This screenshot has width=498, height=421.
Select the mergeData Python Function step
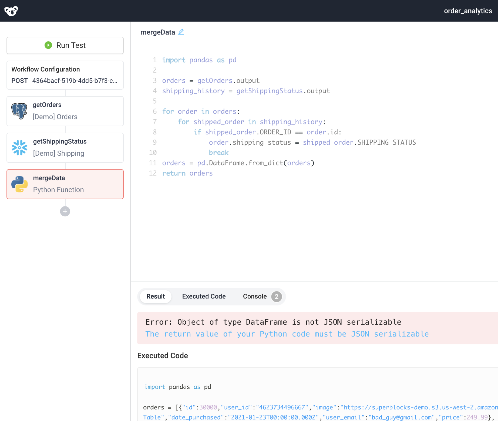pyautogui.click(x=65, y=184)
